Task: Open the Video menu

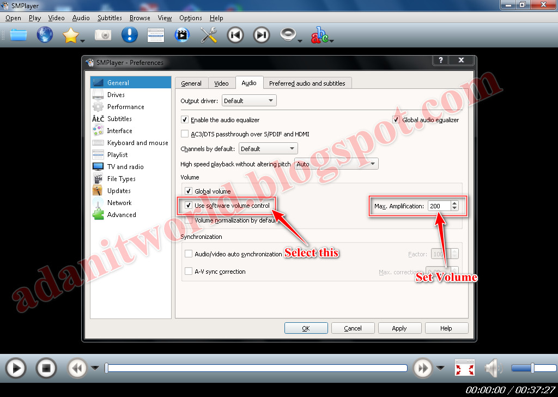Action: (56, 18)
